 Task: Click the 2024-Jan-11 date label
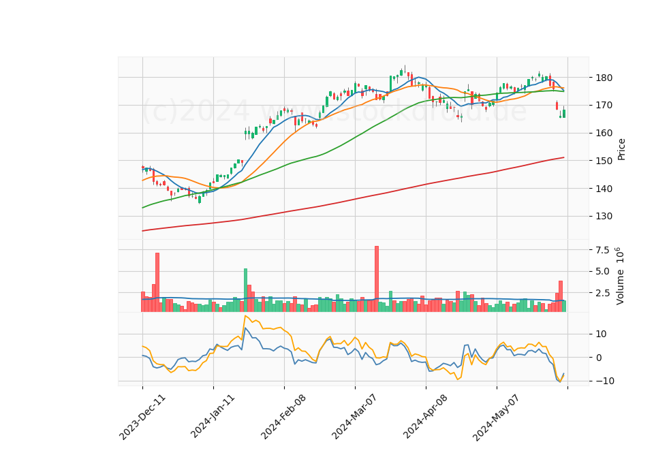213,416
